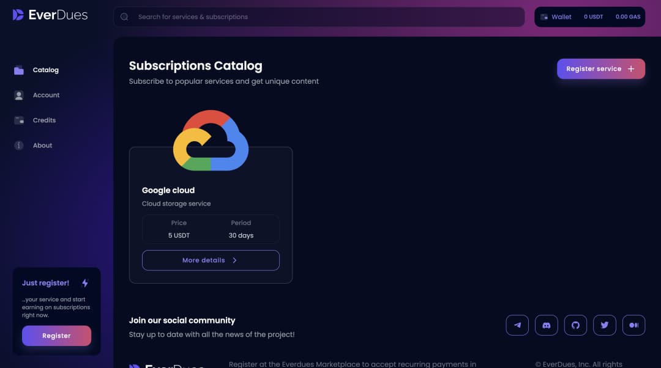
Task: Click the 30 days period value
Action: coord(241,235)
